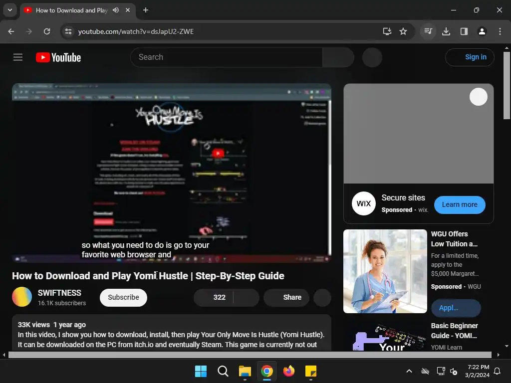The width and height of the screenshot is (511, 383).
Task: Open Chrome downloads
Action: click(x=446, y=31)
